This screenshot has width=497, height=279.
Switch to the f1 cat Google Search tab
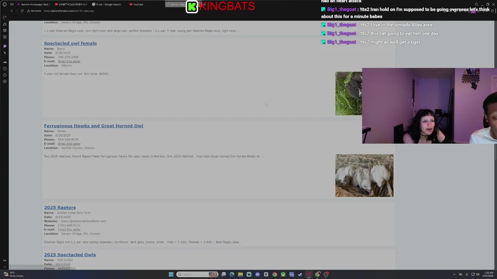click(x=107, y=4)
